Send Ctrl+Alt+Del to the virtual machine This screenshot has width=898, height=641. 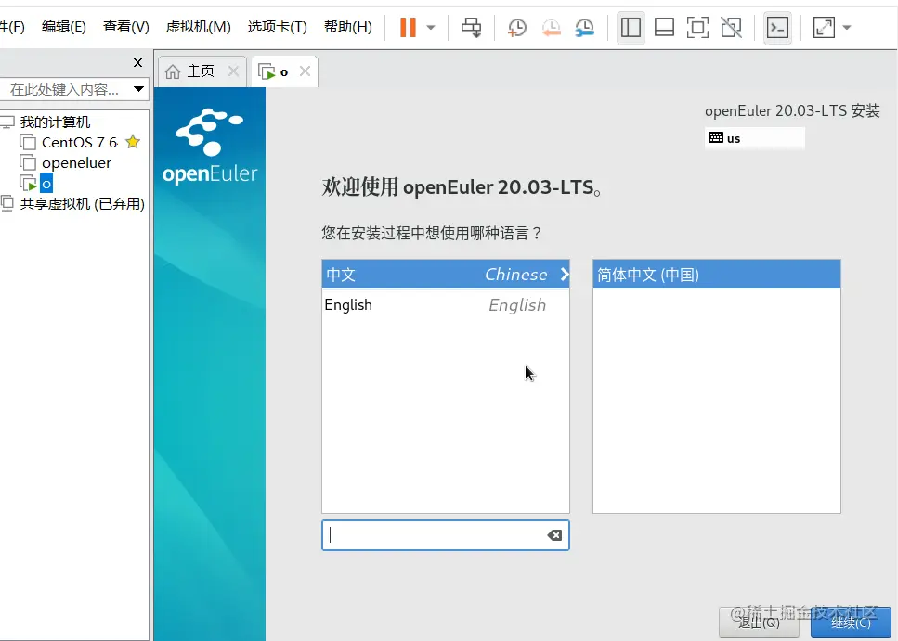pyautogui.click(x=472, y=27)
